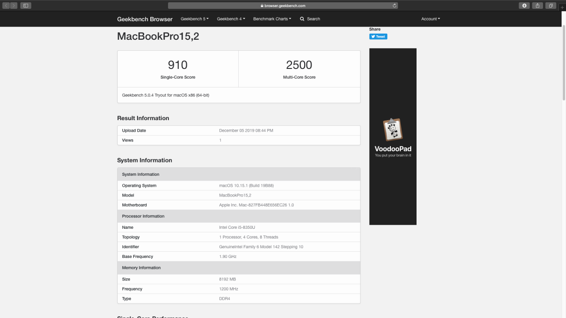Click the Share label above Tweet

tap(375, 29)
